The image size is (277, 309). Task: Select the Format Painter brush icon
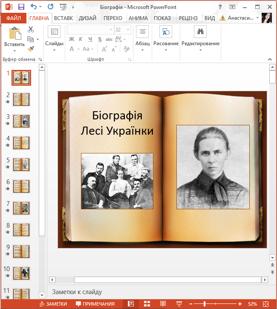[x=31, y=49]
